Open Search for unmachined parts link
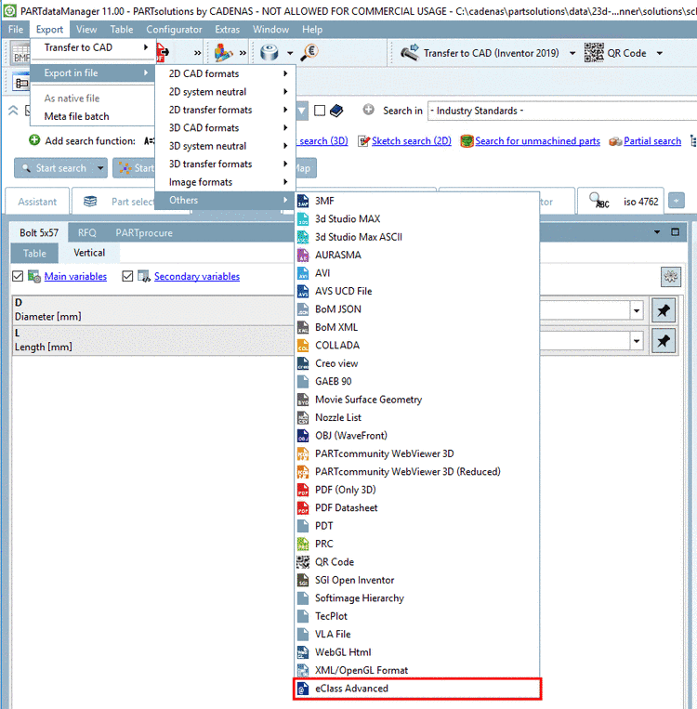The image size is (697, 709). pos(537,141)
